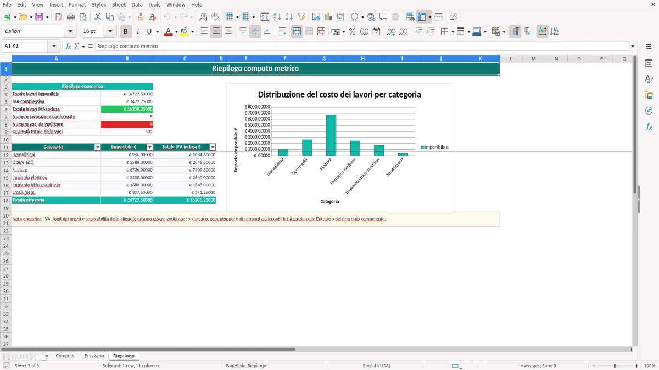Click the font color red swatch
This screenshot has height=370, width=659.
(167, 32)
